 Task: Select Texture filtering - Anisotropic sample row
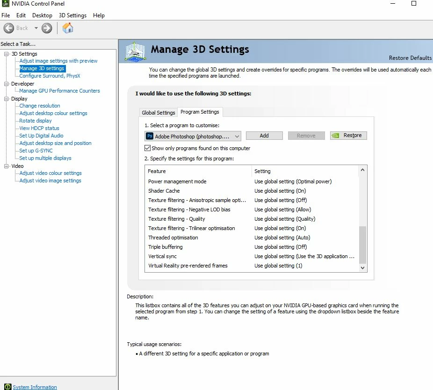pos(252,200)
